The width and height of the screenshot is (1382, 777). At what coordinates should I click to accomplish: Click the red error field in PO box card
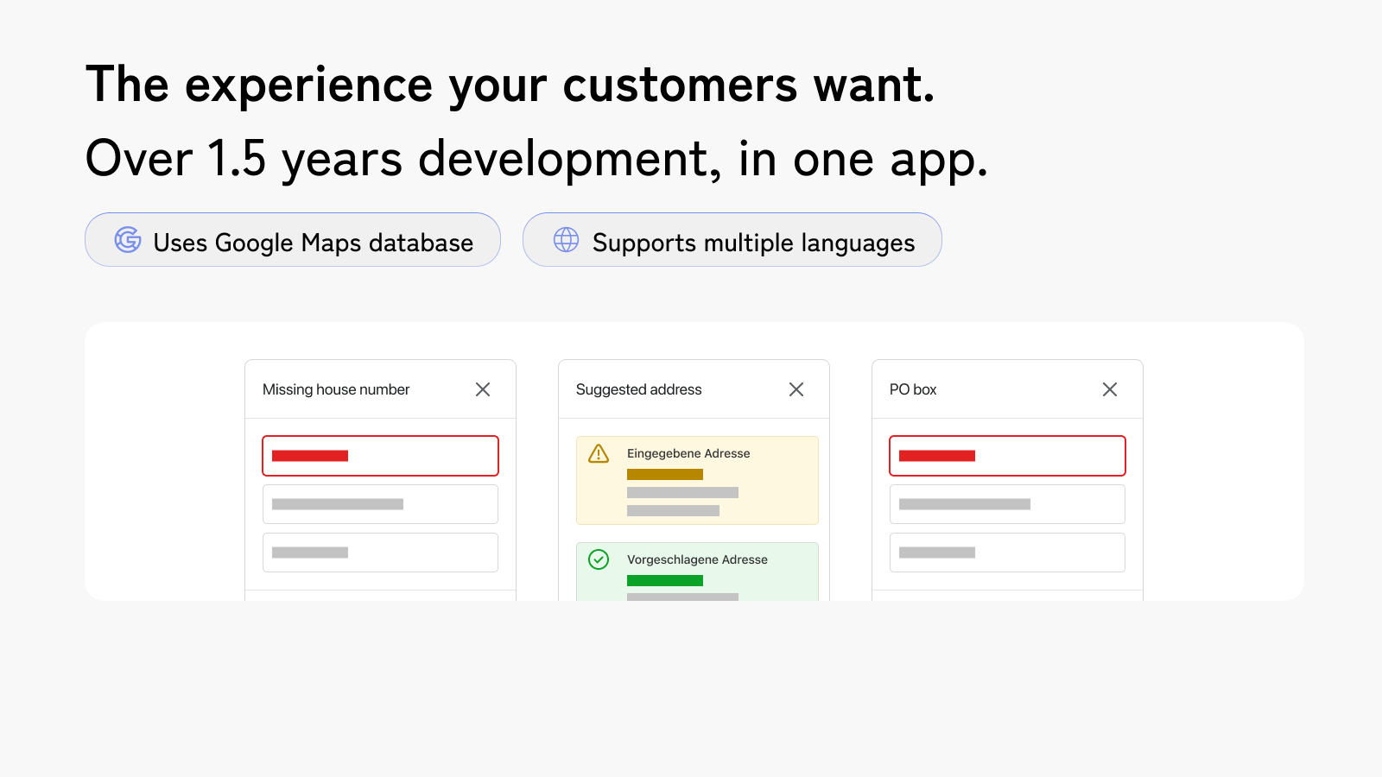click(1007, 456)
